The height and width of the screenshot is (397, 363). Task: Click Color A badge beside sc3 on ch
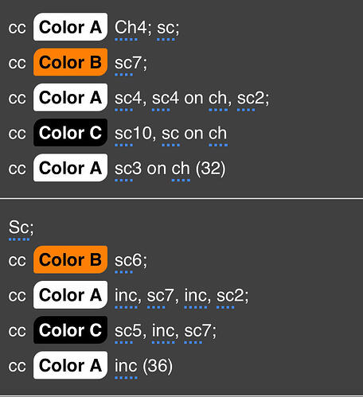click(70, 168)
